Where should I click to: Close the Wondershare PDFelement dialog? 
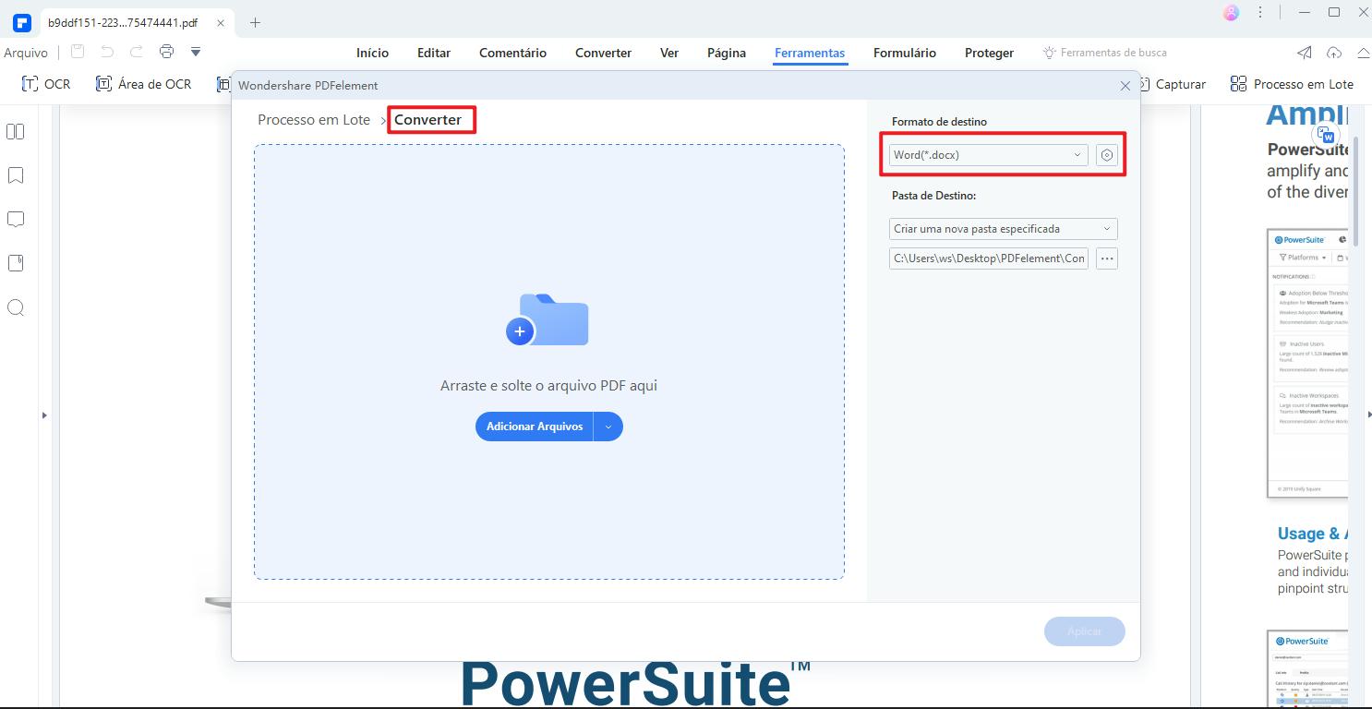click(1125, 86)
